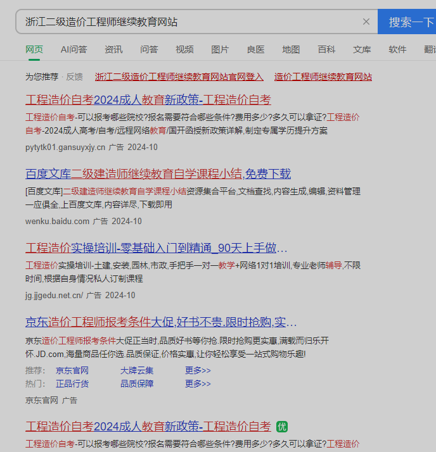The width and height of the screenshot is (436, 452).
Task: Open the 问答 tab
Action: [149, 49]
